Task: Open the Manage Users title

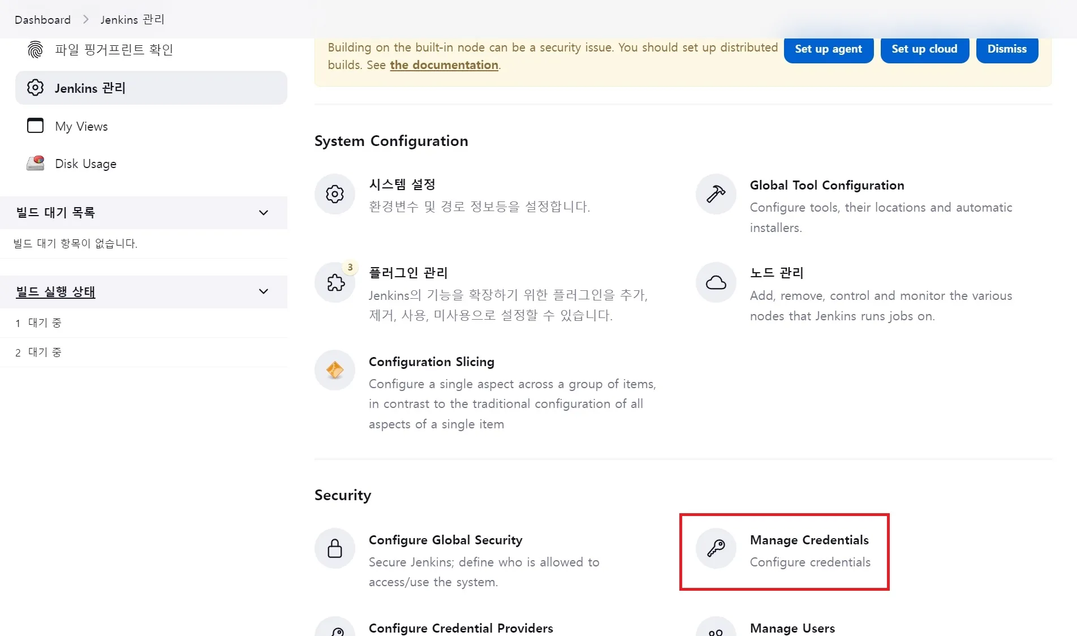Action: point(792,628)
